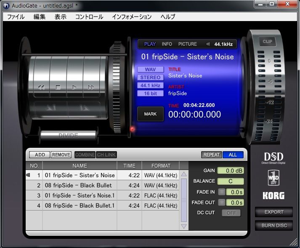Click the 16 bit badge in display
The image size is (300, 248).
click(150, 93)
